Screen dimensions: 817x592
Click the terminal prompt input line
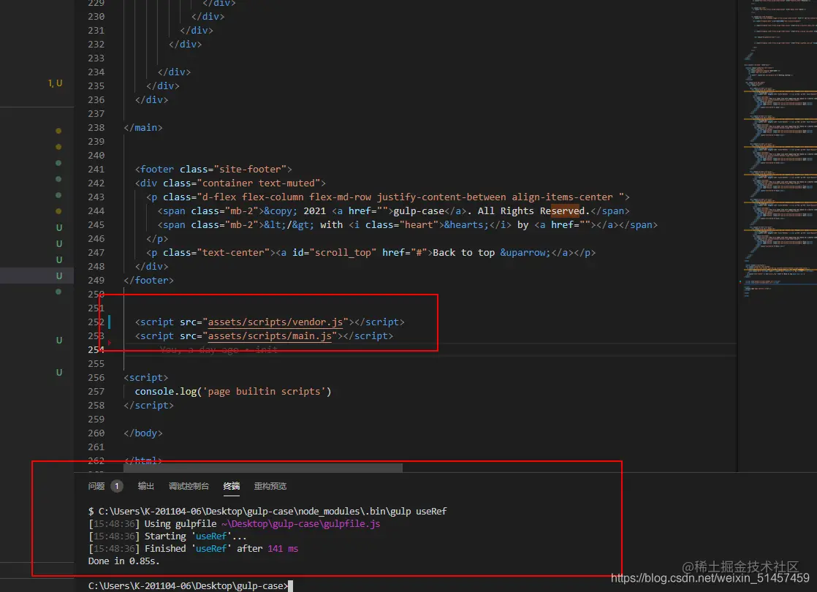coord(190,585)
